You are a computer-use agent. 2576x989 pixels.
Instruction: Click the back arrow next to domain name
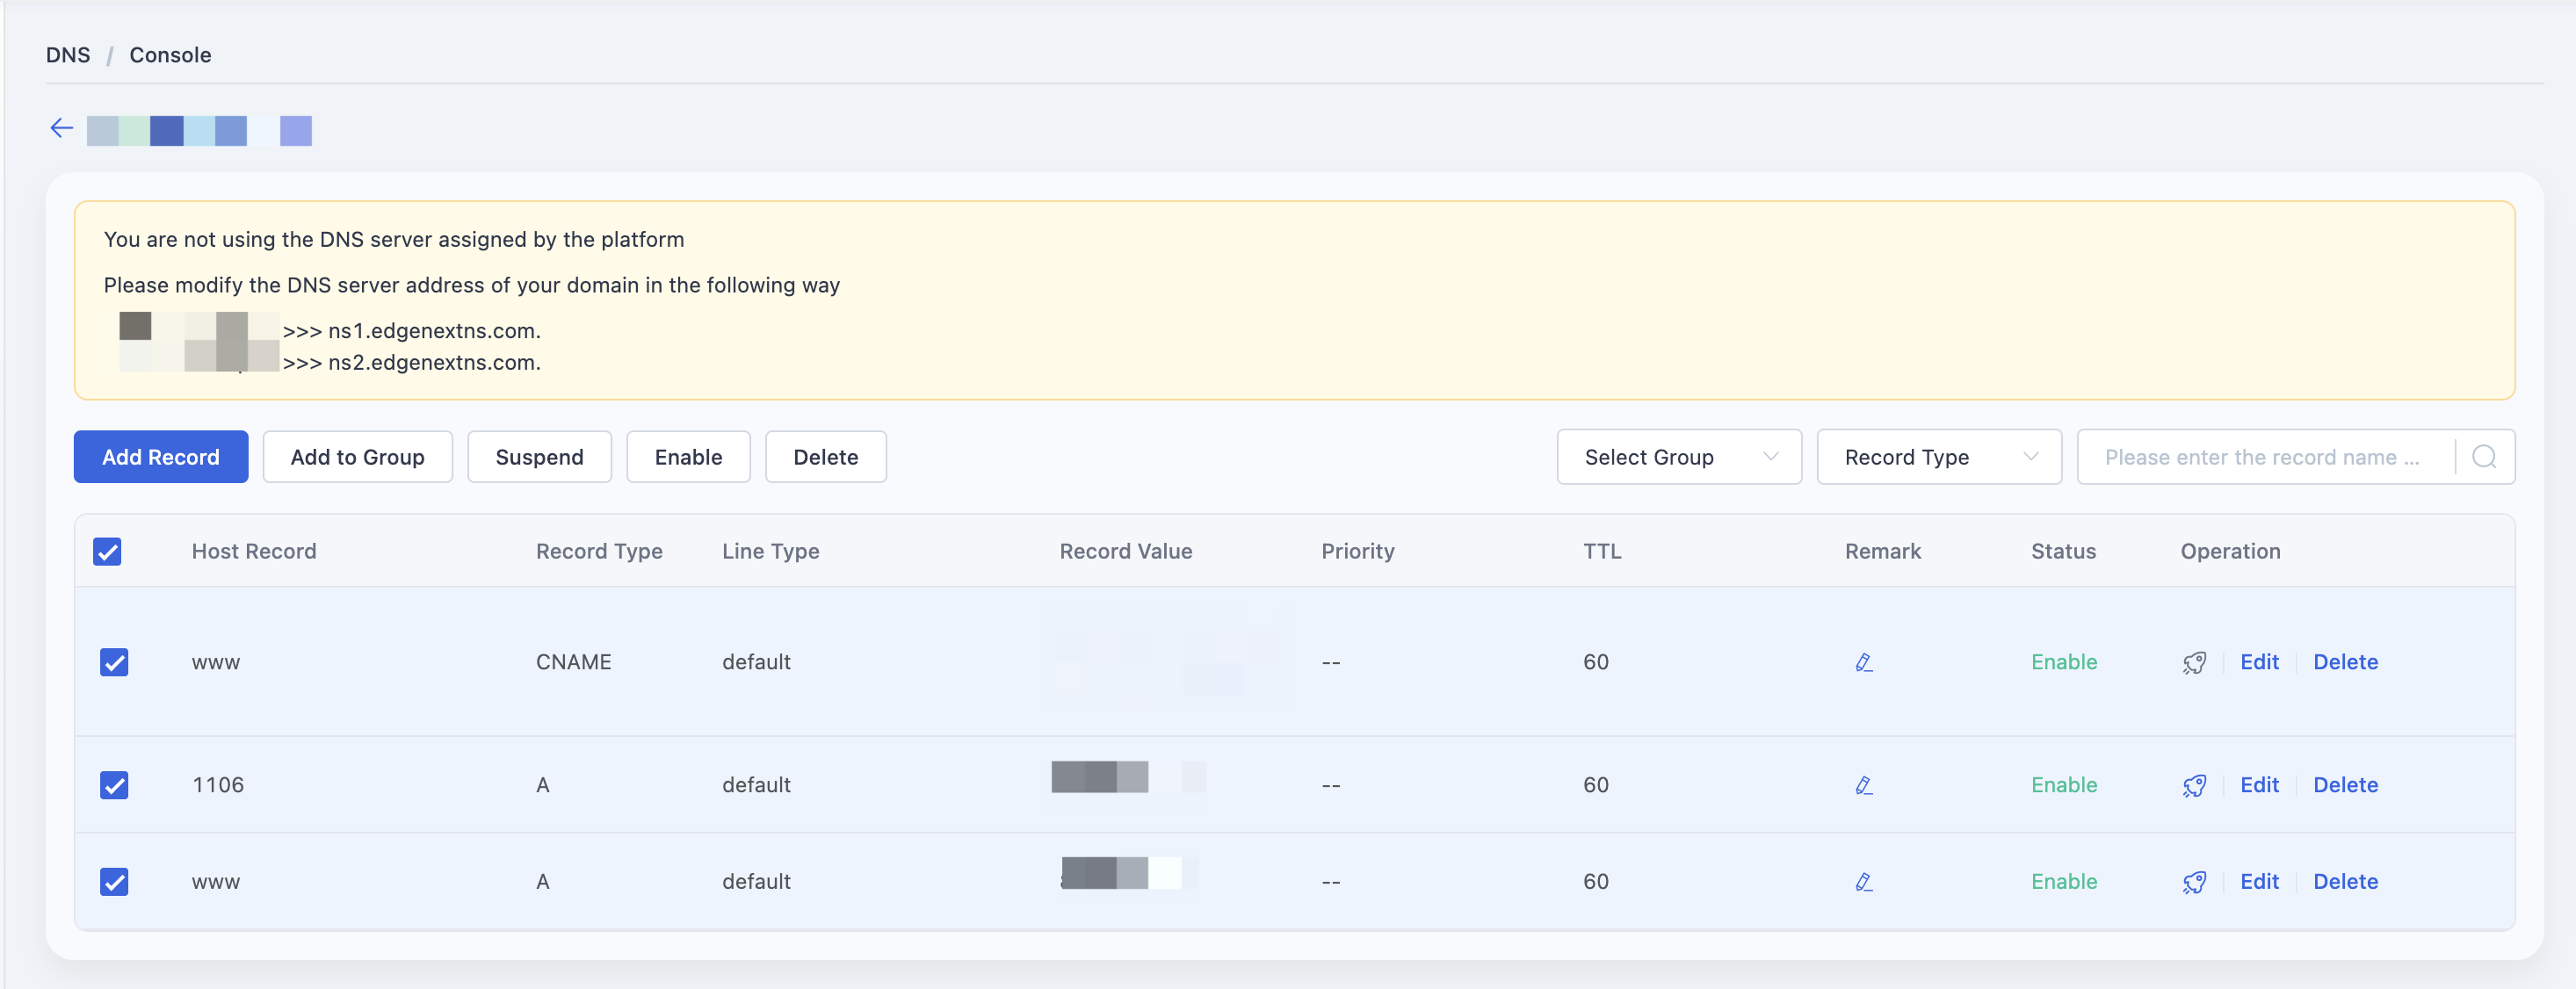tap(62, 128)
